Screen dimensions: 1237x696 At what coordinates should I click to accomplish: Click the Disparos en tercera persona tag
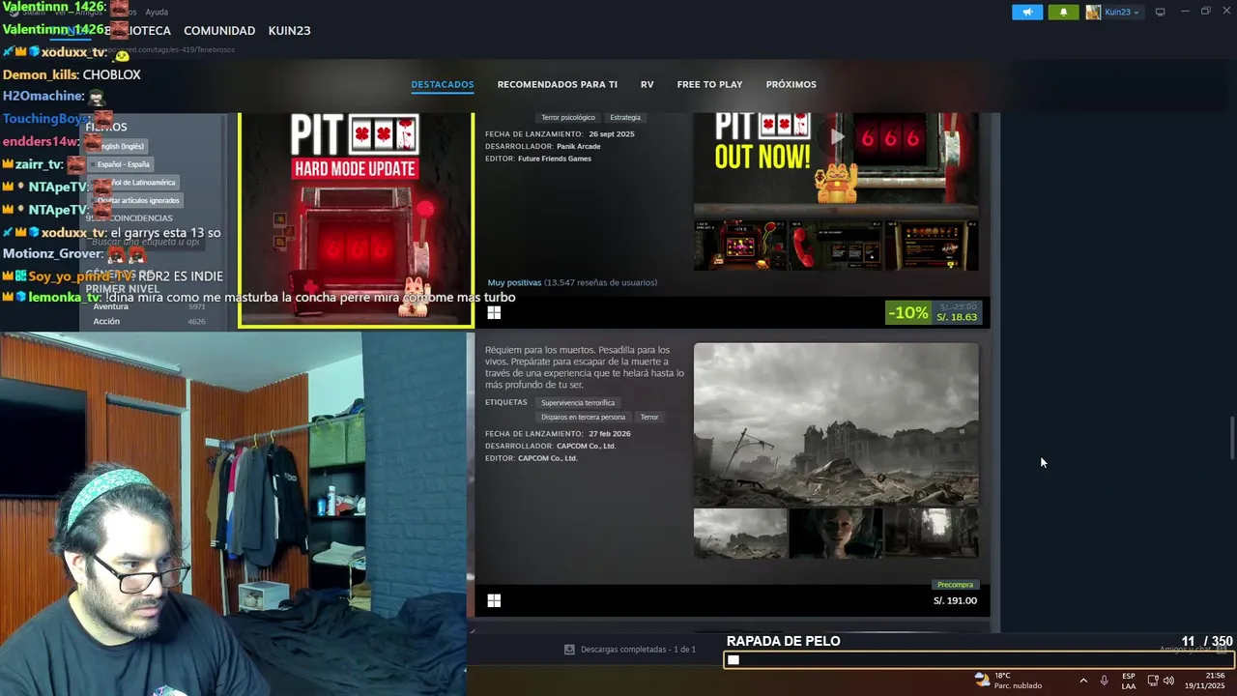coord(583,417)
